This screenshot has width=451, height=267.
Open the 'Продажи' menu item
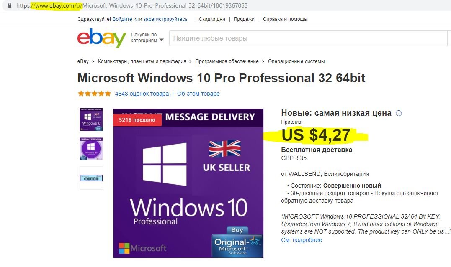pyautogui.click(x=244, y=19)
